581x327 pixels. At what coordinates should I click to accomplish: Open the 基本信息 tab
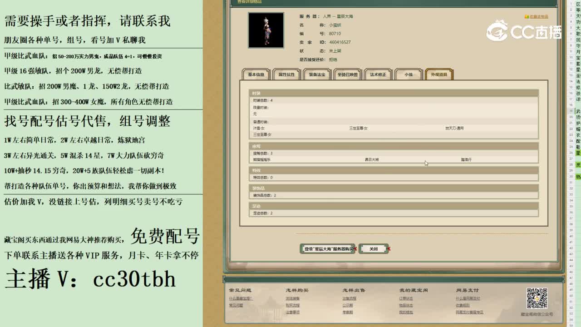pos(256,74)
